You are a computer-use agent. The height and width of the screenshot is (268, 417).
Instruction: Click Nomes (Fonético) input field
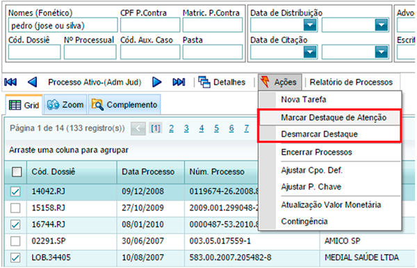63,25
